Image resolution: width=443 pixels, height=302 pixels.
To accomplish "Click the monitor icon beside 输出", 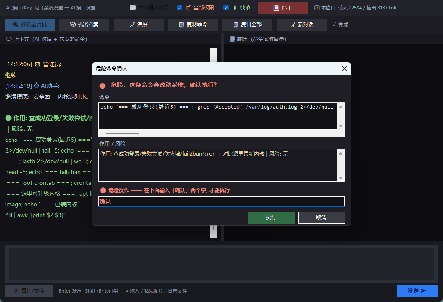I will (232, 39).
